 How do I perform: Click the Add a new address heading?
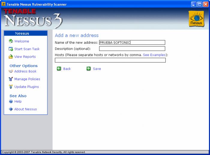pyautogui.click(x=77, y=35)
